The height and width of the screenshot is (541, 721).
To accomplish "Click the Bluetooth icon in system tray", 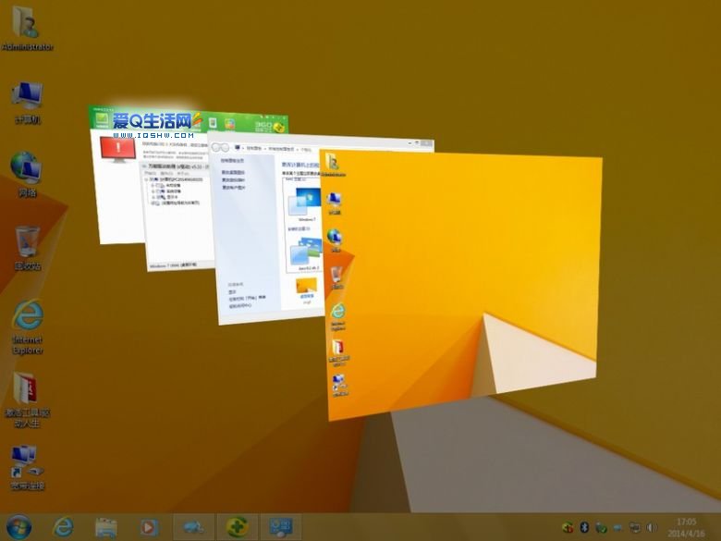I will tap(584, 527).
